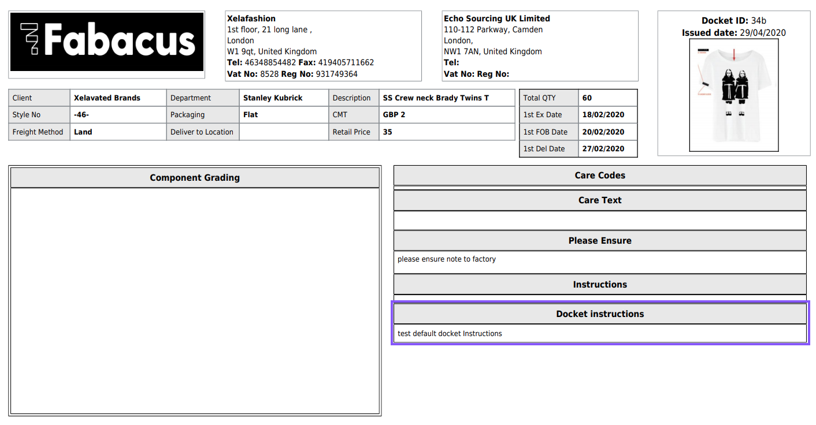Click the 'test default docket Instructions' text

[x=450, y=334]
